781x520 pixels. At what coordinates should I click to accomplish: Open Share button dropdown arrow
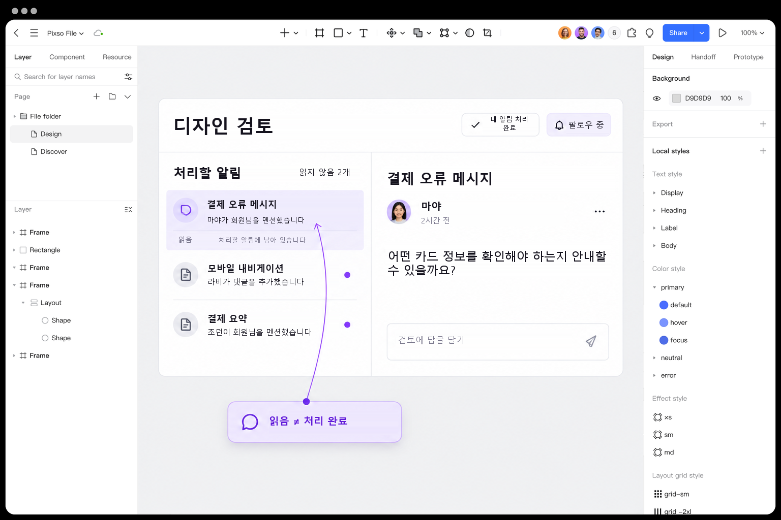tap(702, 33)
